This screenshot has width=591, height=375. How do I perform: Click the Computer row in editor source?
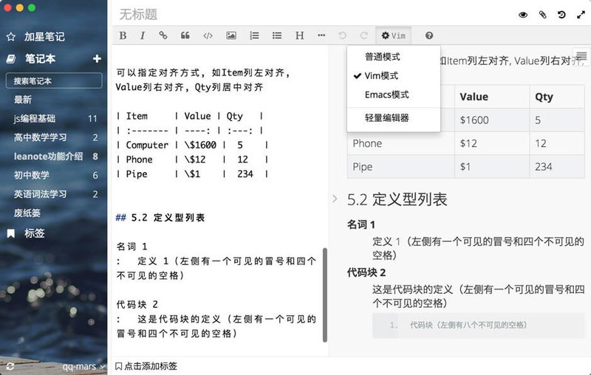pos(192,145)
